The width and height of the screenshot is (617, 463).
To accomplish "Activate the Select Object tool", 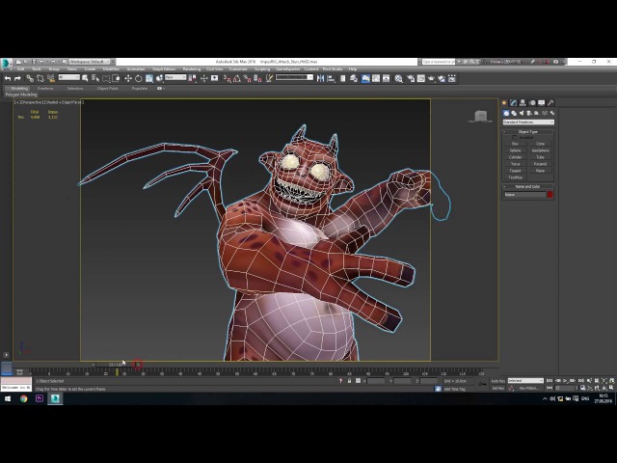I will click(x=85, y=79).
